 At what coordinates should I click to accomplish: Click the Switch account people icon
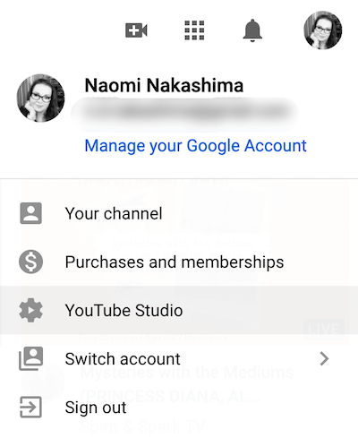30,358
